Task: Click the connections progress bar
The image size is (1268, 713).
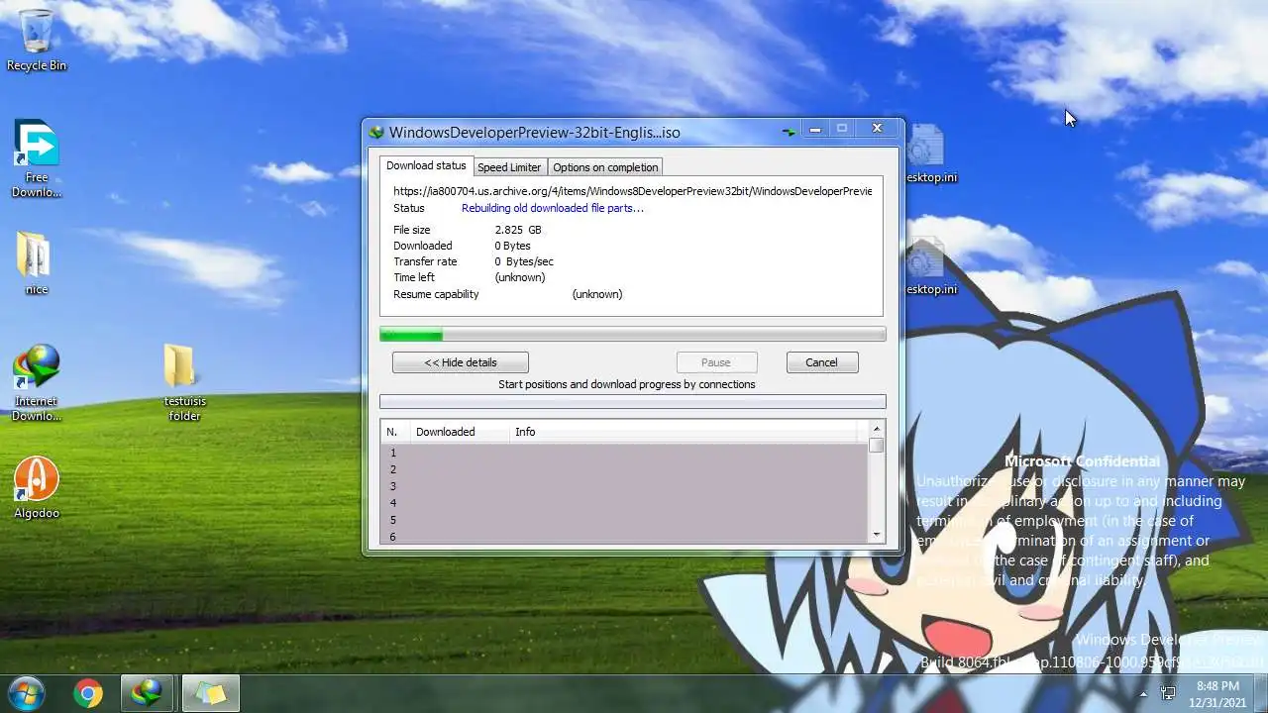Action: click(633, 401)
